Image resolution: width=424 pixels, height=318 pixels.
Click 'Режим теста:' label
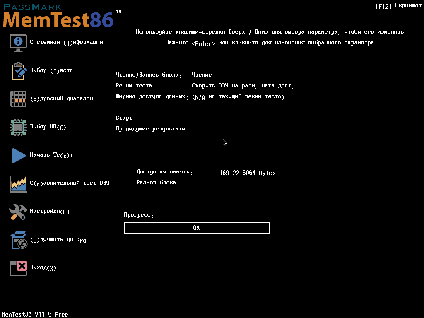click(135, 86)
